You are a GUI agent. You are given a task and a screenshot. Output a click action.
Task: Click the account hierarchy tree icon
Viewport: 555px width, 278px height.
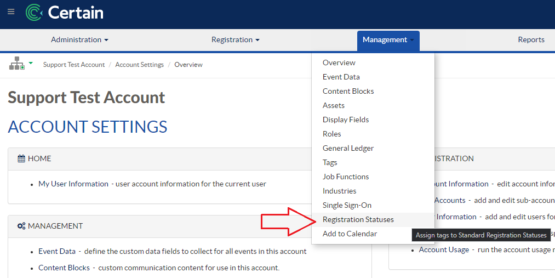(x=16, y=63)
